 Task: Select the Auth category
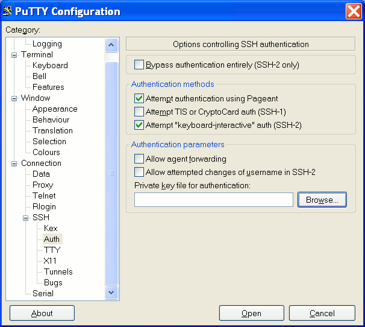[52, 239]
